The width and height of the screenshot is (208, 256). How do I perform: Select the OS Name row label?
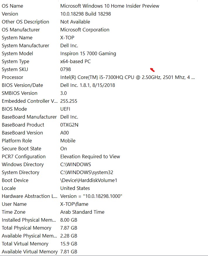(12, 6)
